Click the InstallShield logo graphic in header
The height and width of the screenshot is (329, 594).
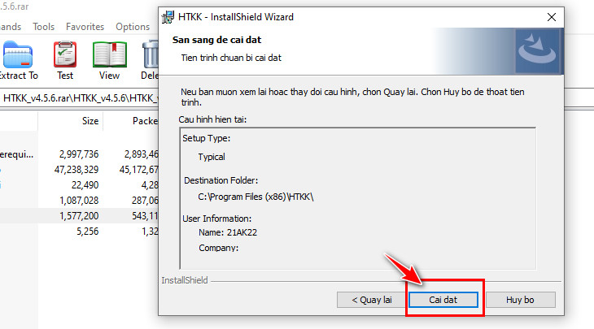pos(537,51)
